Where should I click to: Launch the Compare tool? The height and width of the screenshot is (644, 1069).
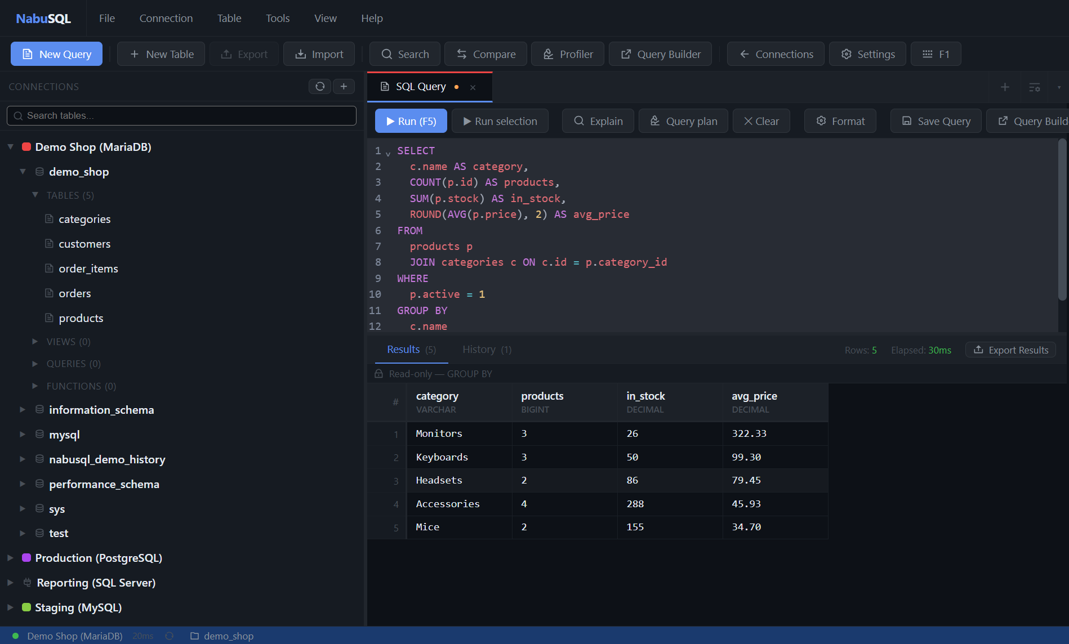[x=485, y=54]
